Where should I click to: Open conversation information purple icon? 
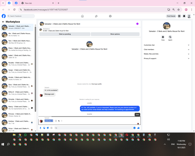click(x=137, y=24)
